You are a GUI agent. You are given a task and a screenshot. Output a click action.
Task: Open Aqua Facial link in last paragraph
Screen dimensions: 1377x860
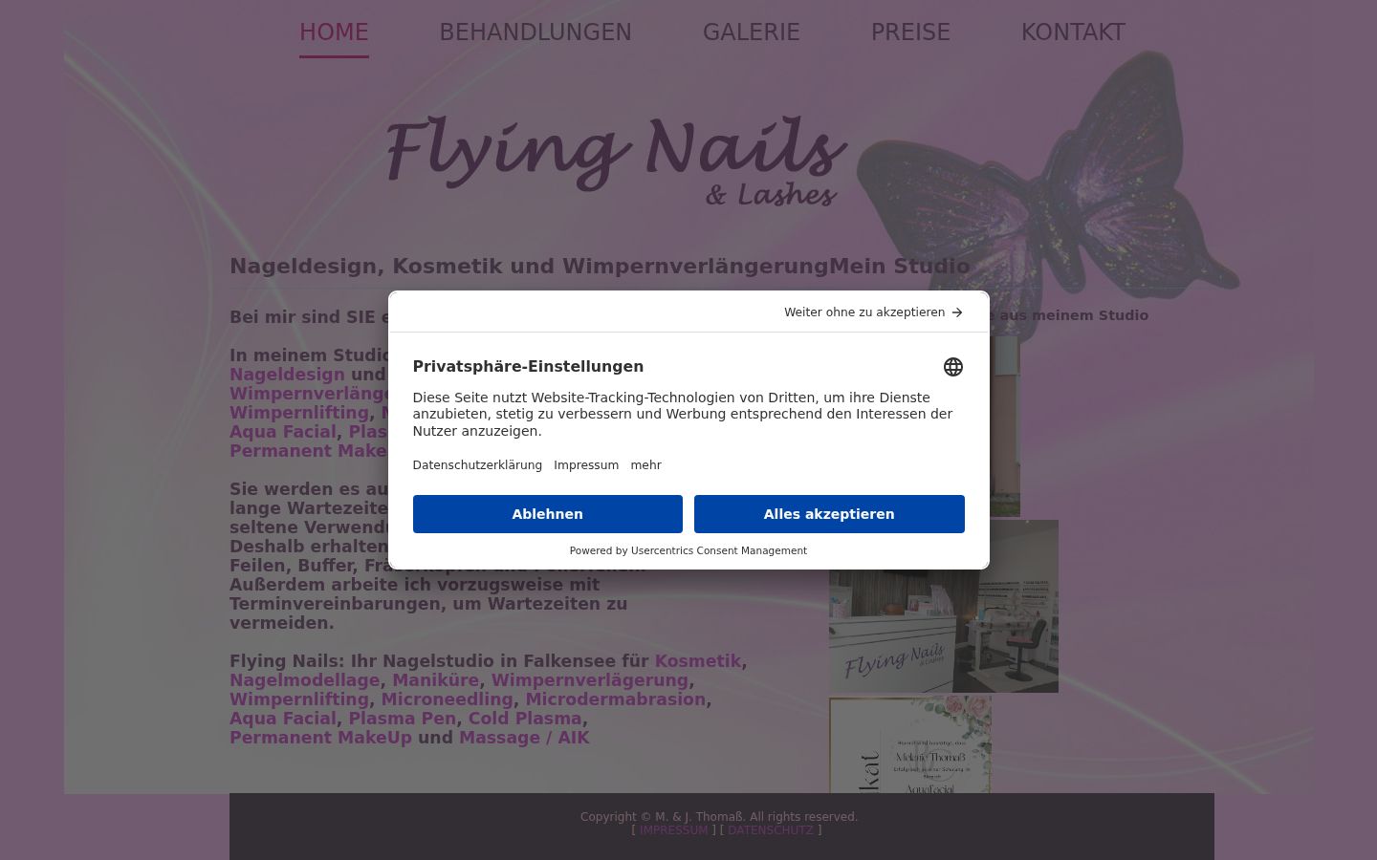[282, 719]
